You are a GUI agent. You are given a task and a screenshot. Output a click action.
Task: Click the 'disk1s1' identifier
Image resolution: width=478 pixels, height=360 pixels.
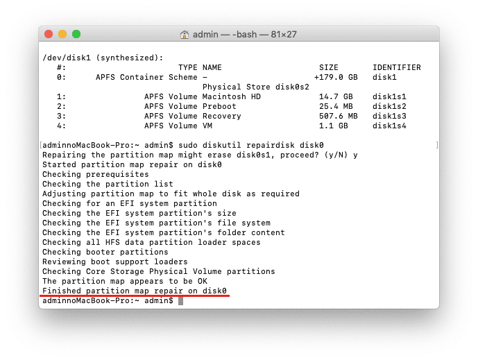coord(389,96)
